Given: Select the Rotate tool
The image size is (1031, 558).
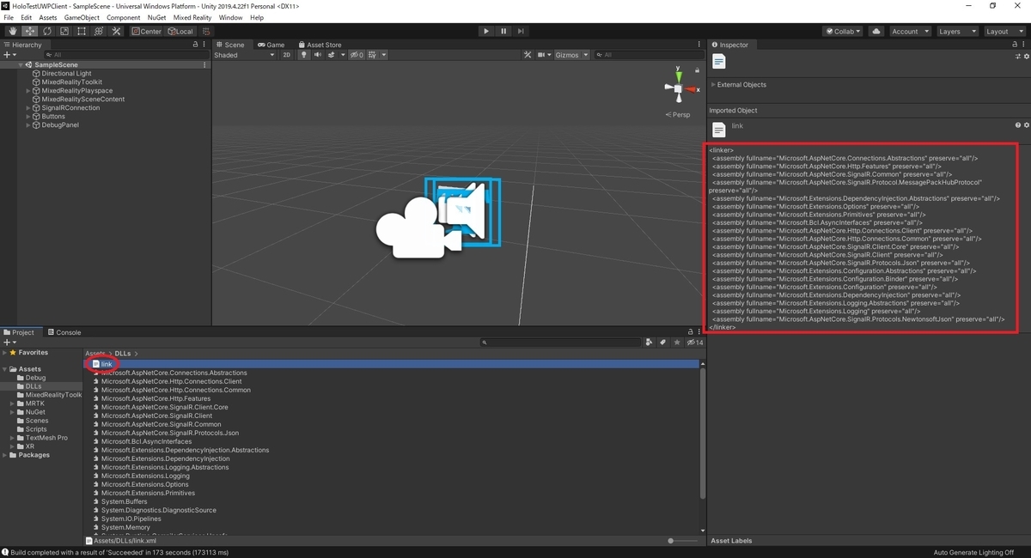Looking at the screenshot, I should point(47,31).
